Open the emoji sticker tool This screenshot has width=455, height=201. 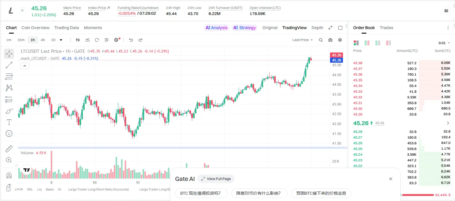pyautogui.click(x=9, y=133)
